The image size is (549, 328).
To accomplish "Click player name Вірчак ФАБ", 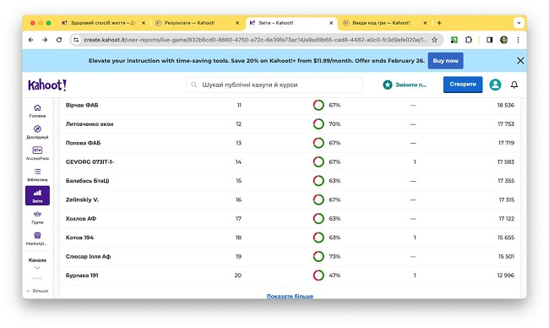I will pos(82,105).
